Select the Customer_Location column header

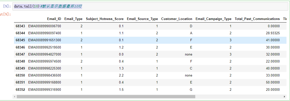click(176, 19)
